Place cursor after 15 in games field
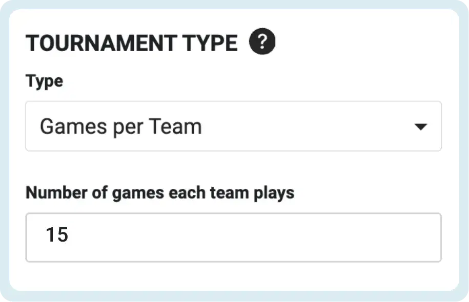Image resolution: width=469 pixels, height=302 pixels. (x=70, y=234)
